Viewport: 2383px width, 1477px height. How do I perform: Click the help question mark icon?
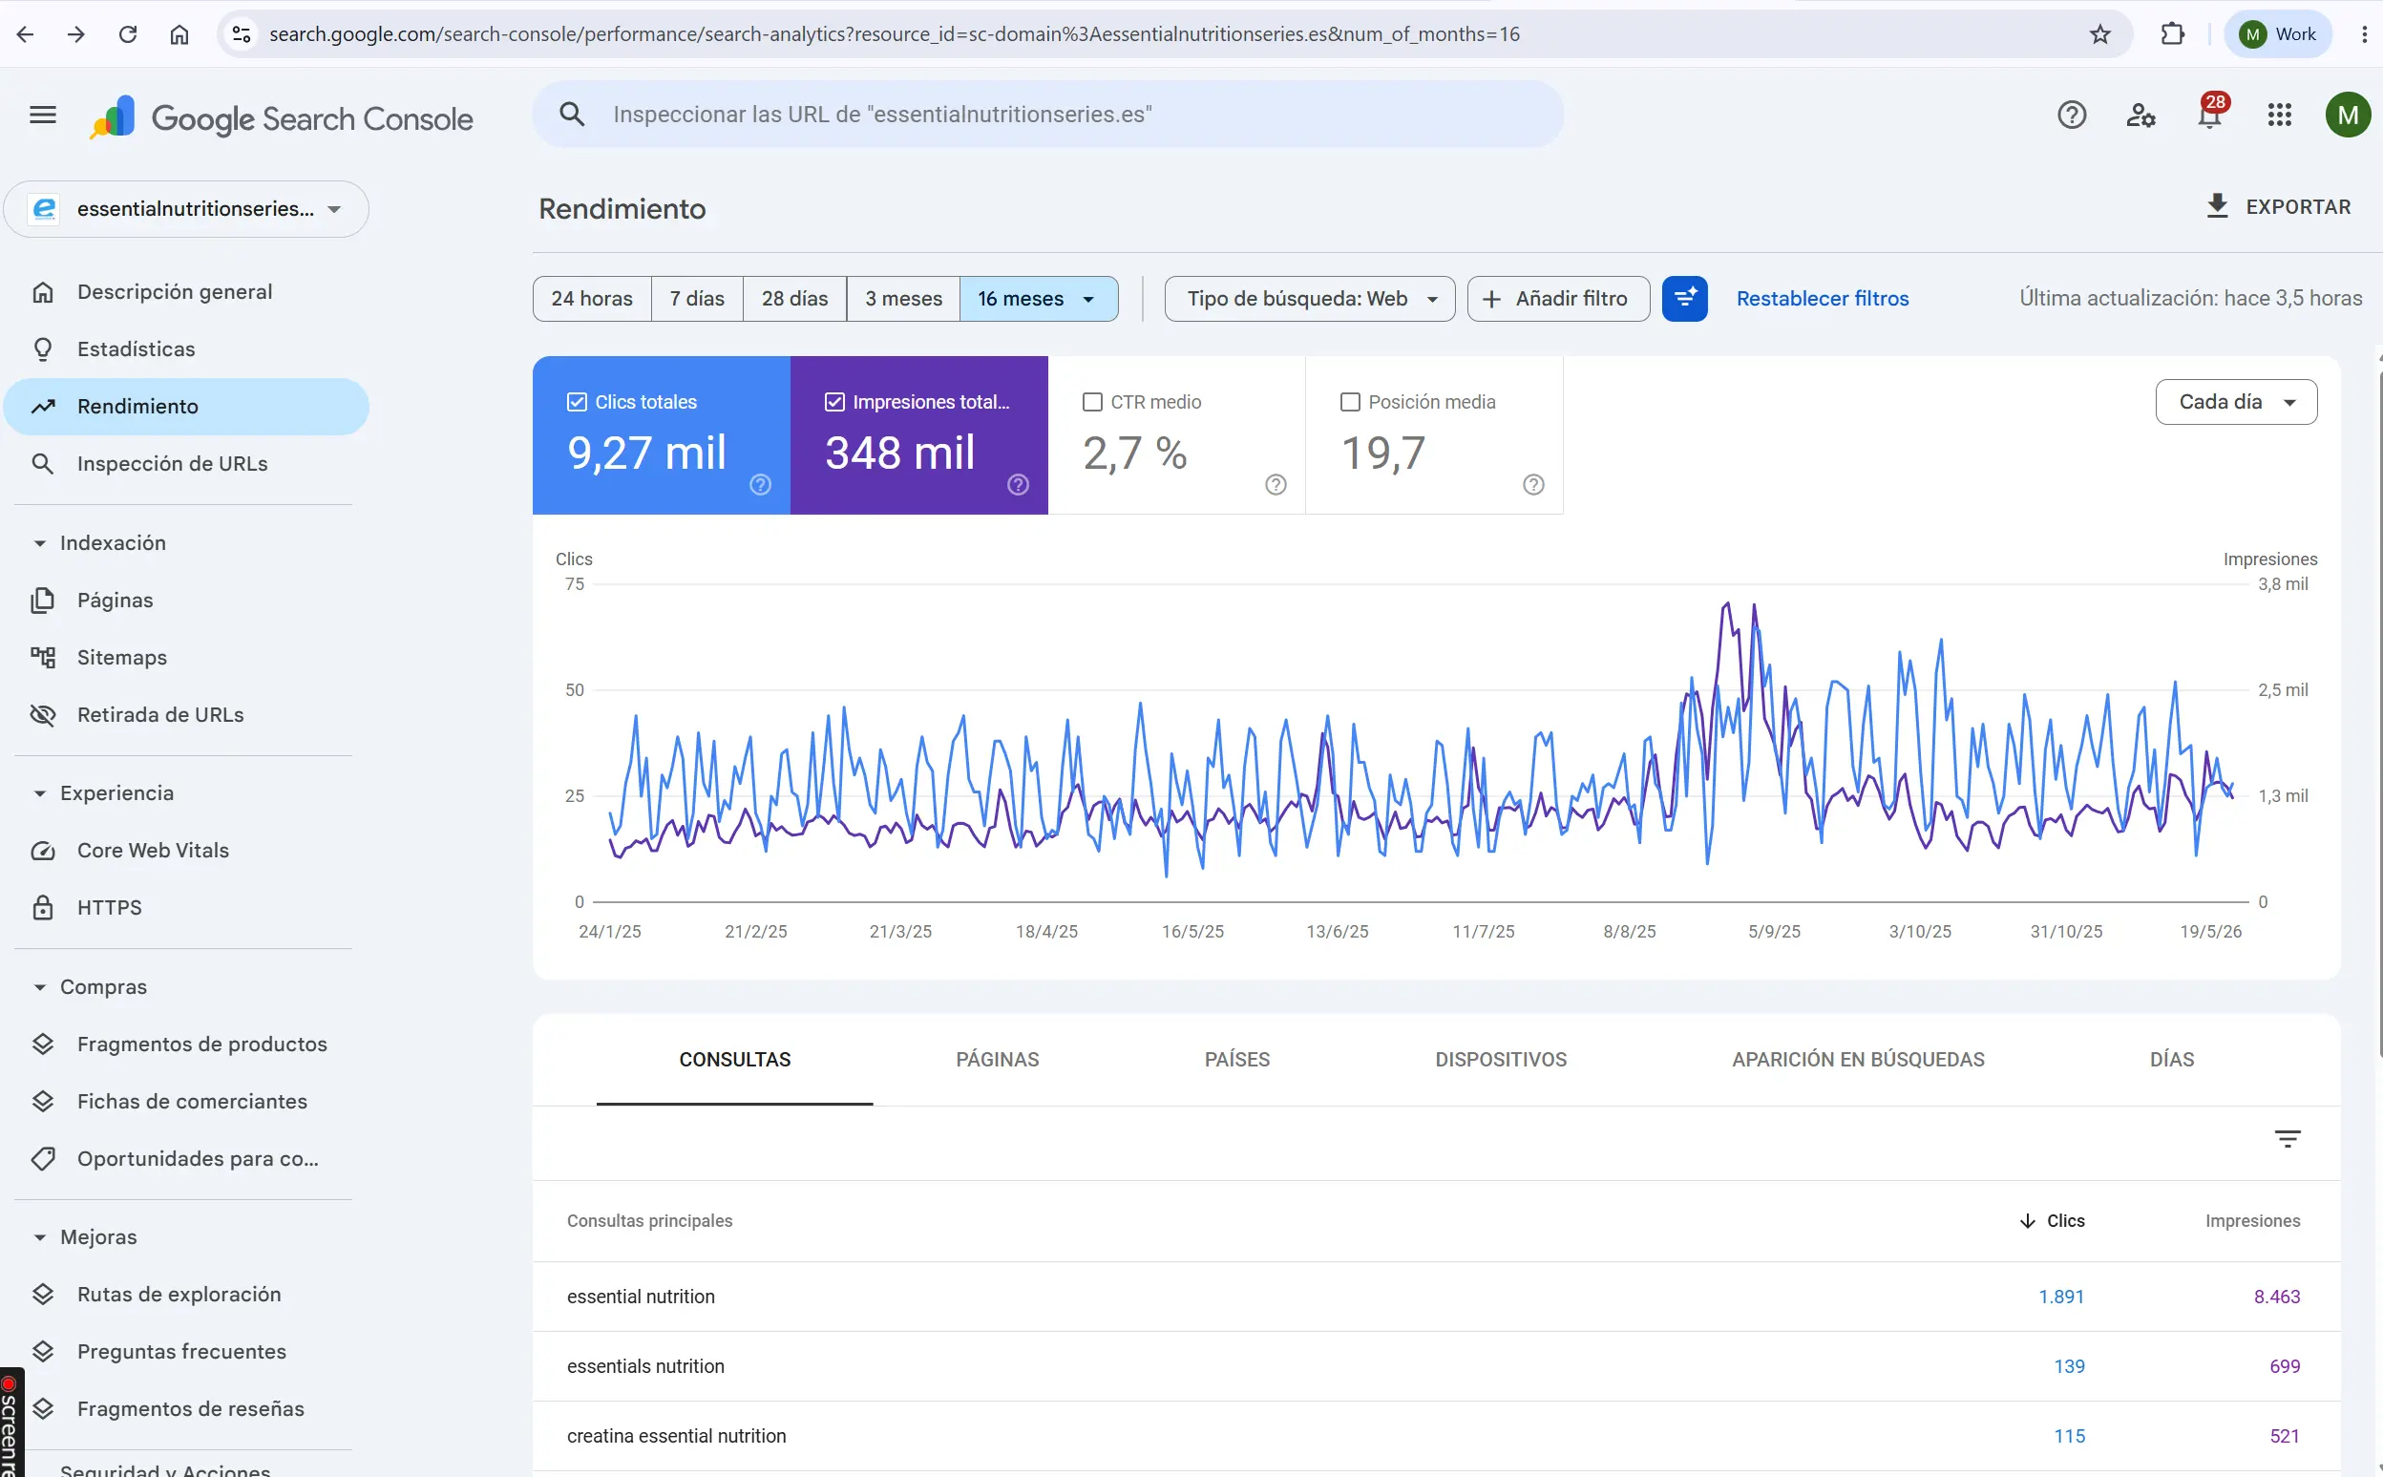tap(2071, 116)
